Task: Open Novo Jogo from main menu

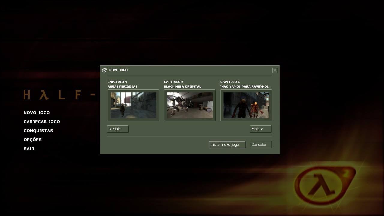Action: pyautogui.click(x=37, y=113)
